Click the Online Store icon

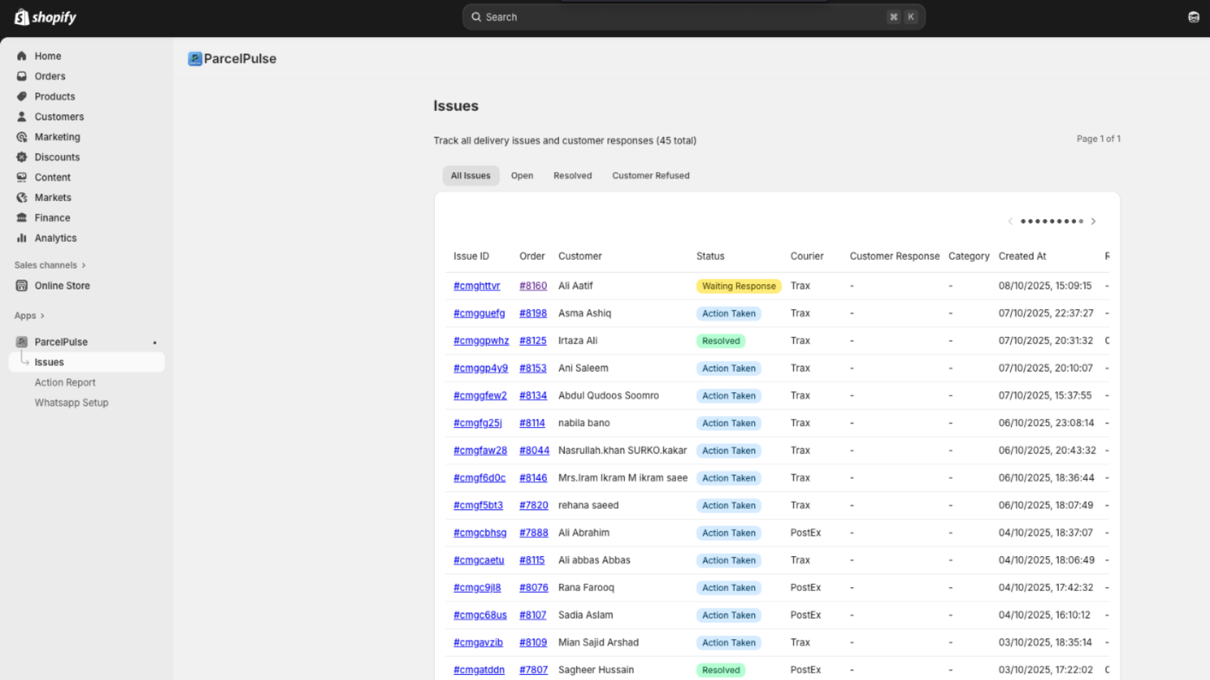[22, 286]
